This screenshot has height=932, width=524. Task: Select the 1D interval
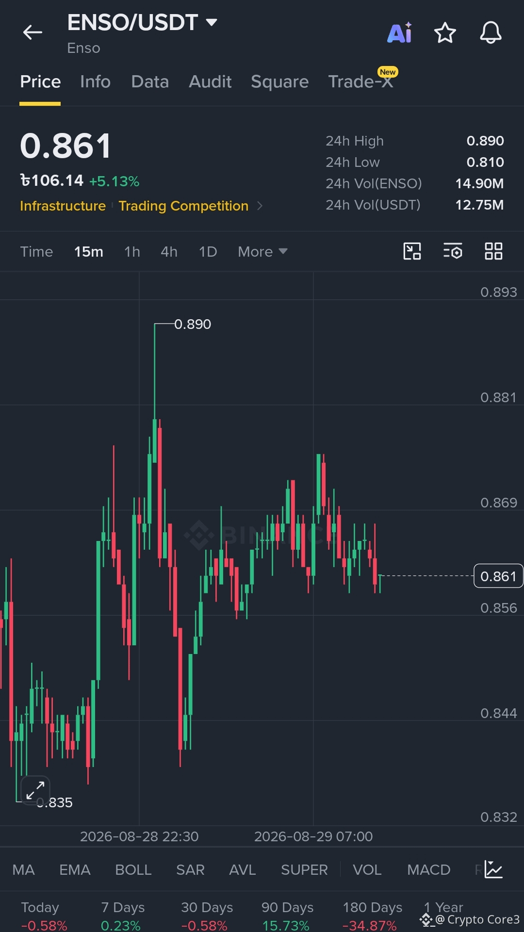[208, 252]
